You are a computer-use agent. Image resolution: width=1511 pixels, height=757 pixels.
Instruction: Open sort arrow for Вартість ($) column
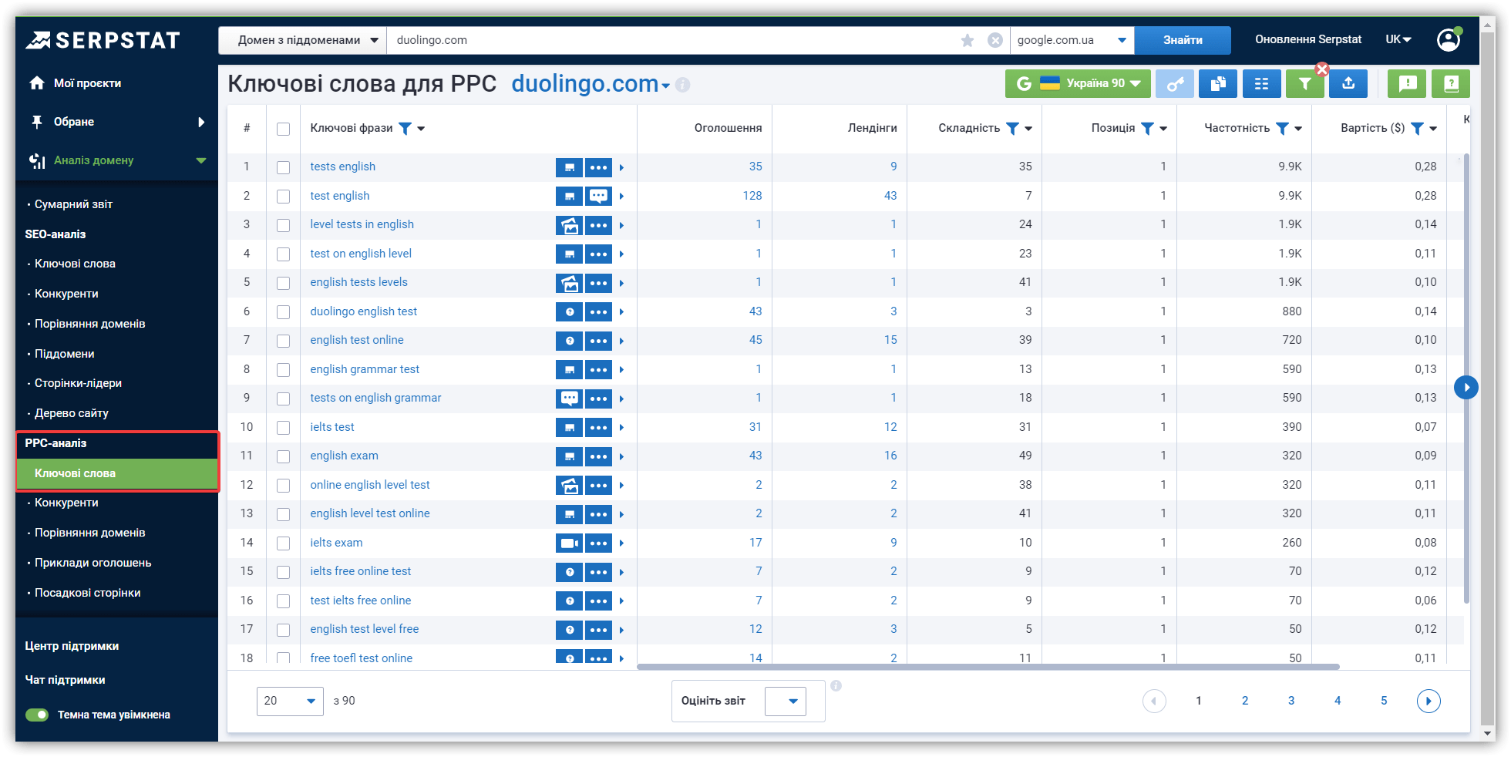click(x=1433, y=129)
